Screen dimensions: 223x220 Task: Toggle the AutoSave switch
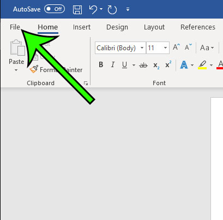(55, 9)
